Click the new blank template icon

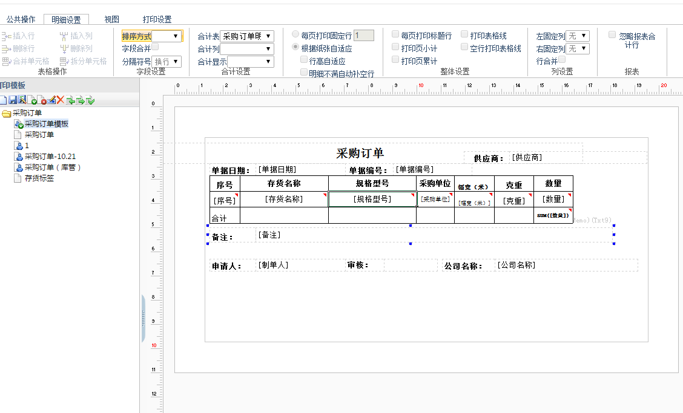2,100
